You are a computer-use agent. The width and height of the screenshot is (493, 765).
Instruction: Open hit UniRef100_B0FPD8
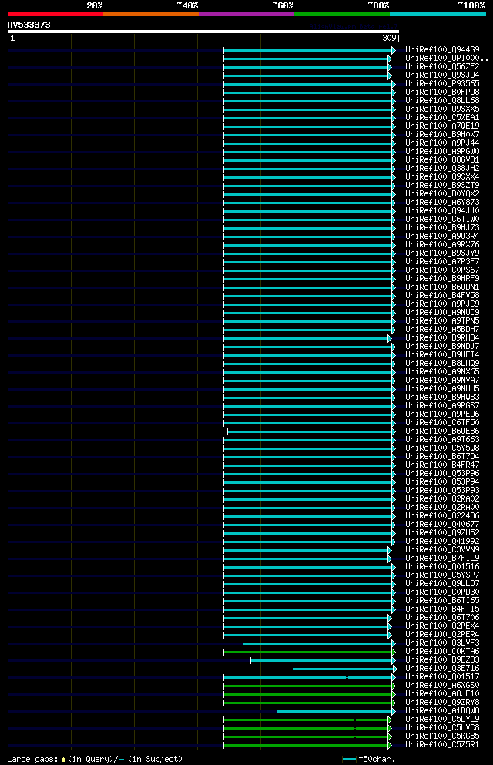[x=442, y=92]
